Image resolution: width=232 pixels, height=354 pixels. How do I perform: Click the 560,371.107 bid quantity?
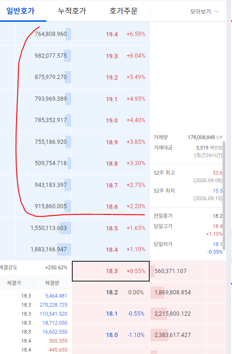pyautogui.click(x=171, y=271)
